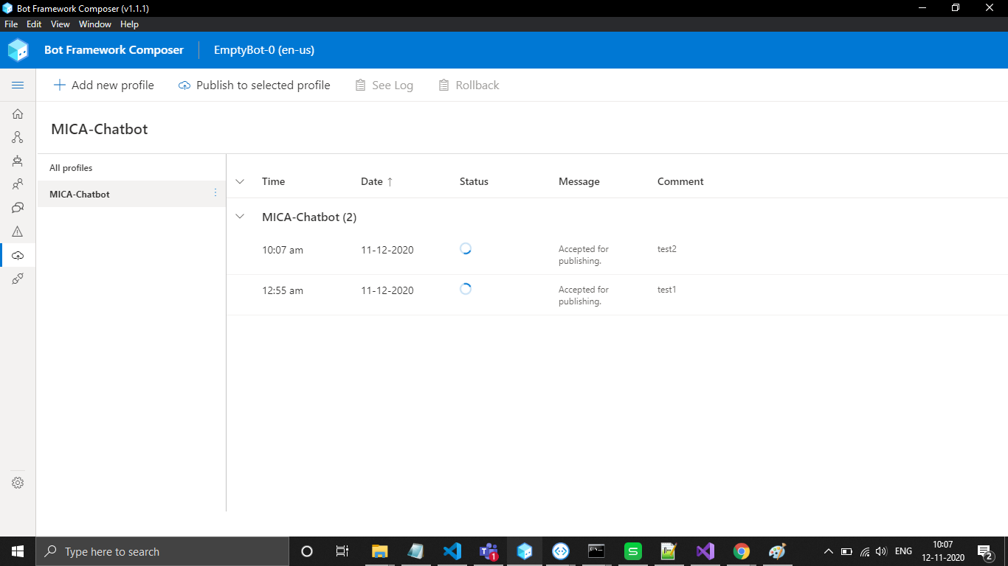Open Visual Studio Code from the taskbar
Image resolution: width=1008 pixels, height=566 pixels.
[452, 551]
